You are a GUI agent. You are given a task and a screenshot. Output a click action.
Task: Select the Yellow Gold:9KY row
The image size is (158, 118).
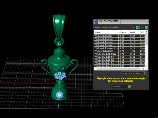120,36
